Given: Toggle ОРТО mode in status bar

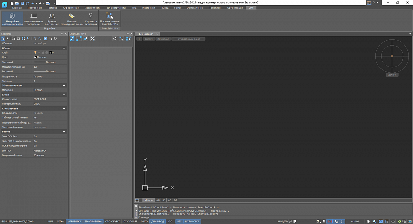Looking at the screenshot, I should tap(145, 221).
